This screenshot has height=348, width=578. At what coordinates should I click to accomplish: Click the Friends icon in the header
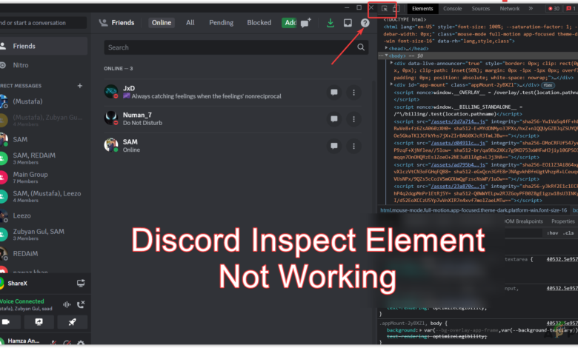click(103, 23)
